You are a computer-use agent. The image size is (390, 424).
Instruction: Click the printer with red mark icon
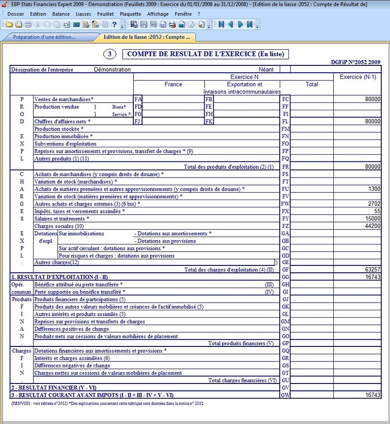pos(172,24)
